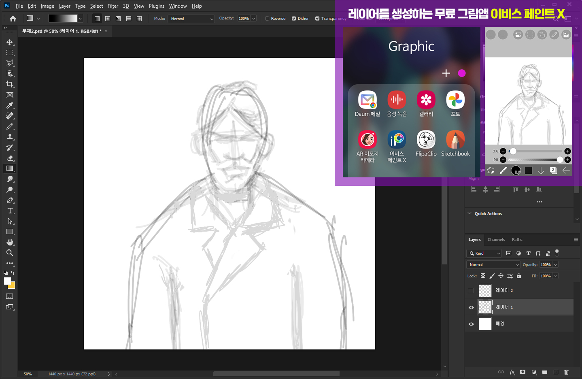Click the 이비스 페인트 X app in overlay
582x379 pixels.
[397, 146]
